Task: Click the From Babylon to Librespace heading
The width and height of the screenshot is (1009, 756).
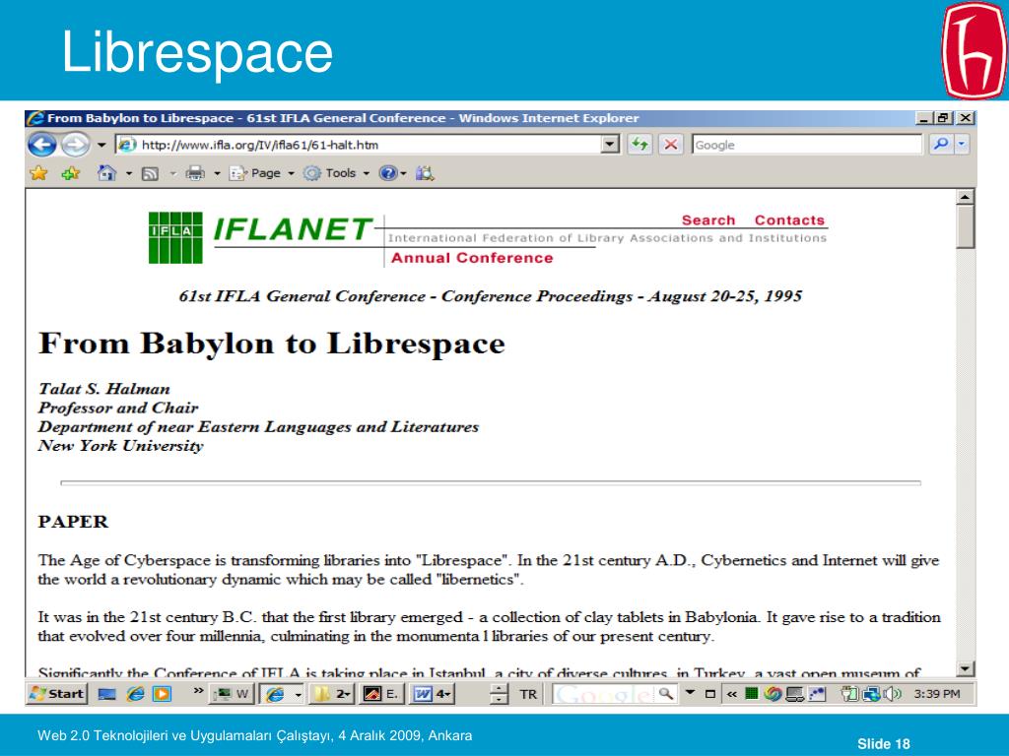Action: click(x=272, y=344)
